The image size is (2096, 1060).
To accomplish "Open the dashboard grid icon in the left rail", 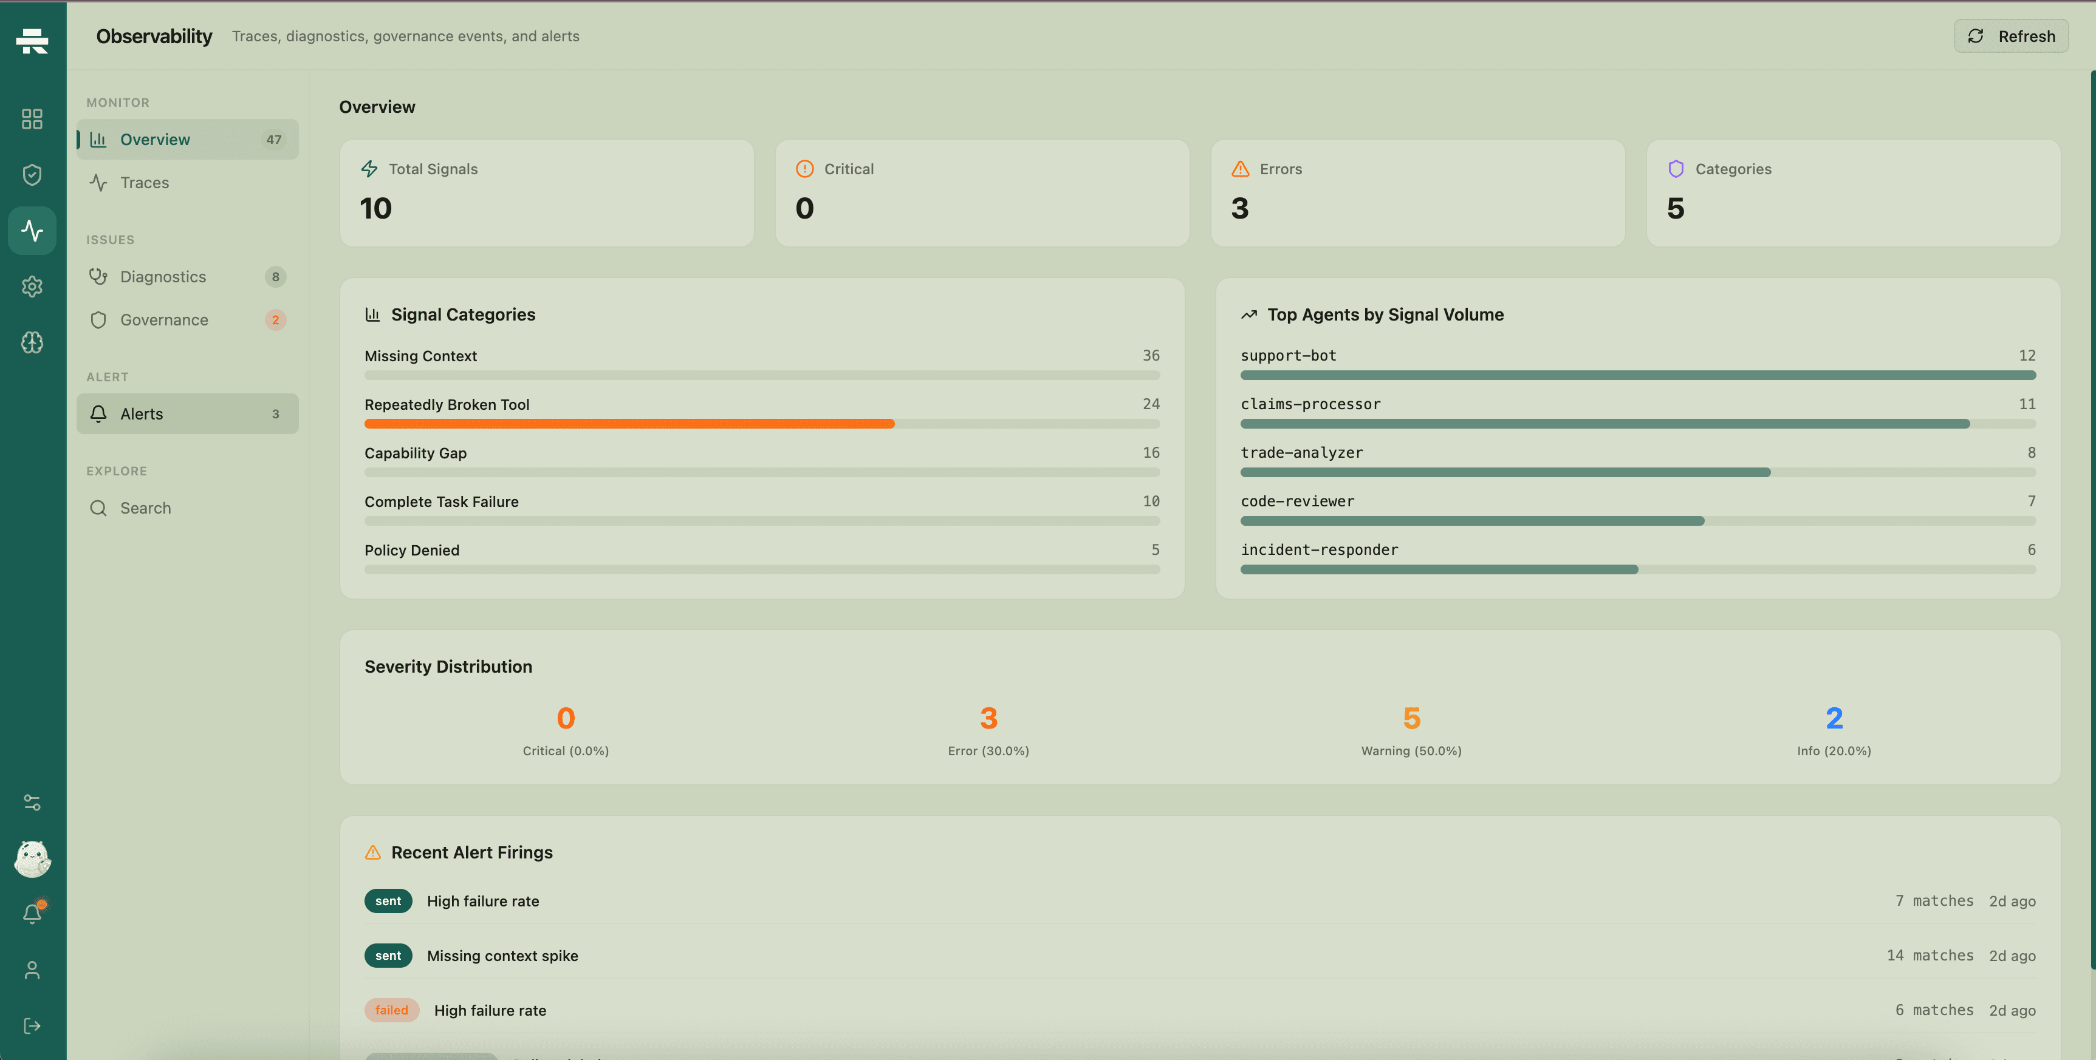I will (33, 120).
